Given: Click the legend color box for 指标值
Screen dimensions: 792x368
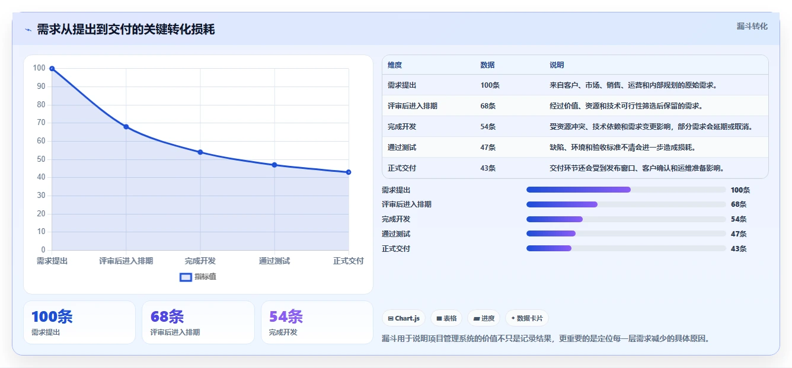Looking at the screenshot, I should 186,277.
